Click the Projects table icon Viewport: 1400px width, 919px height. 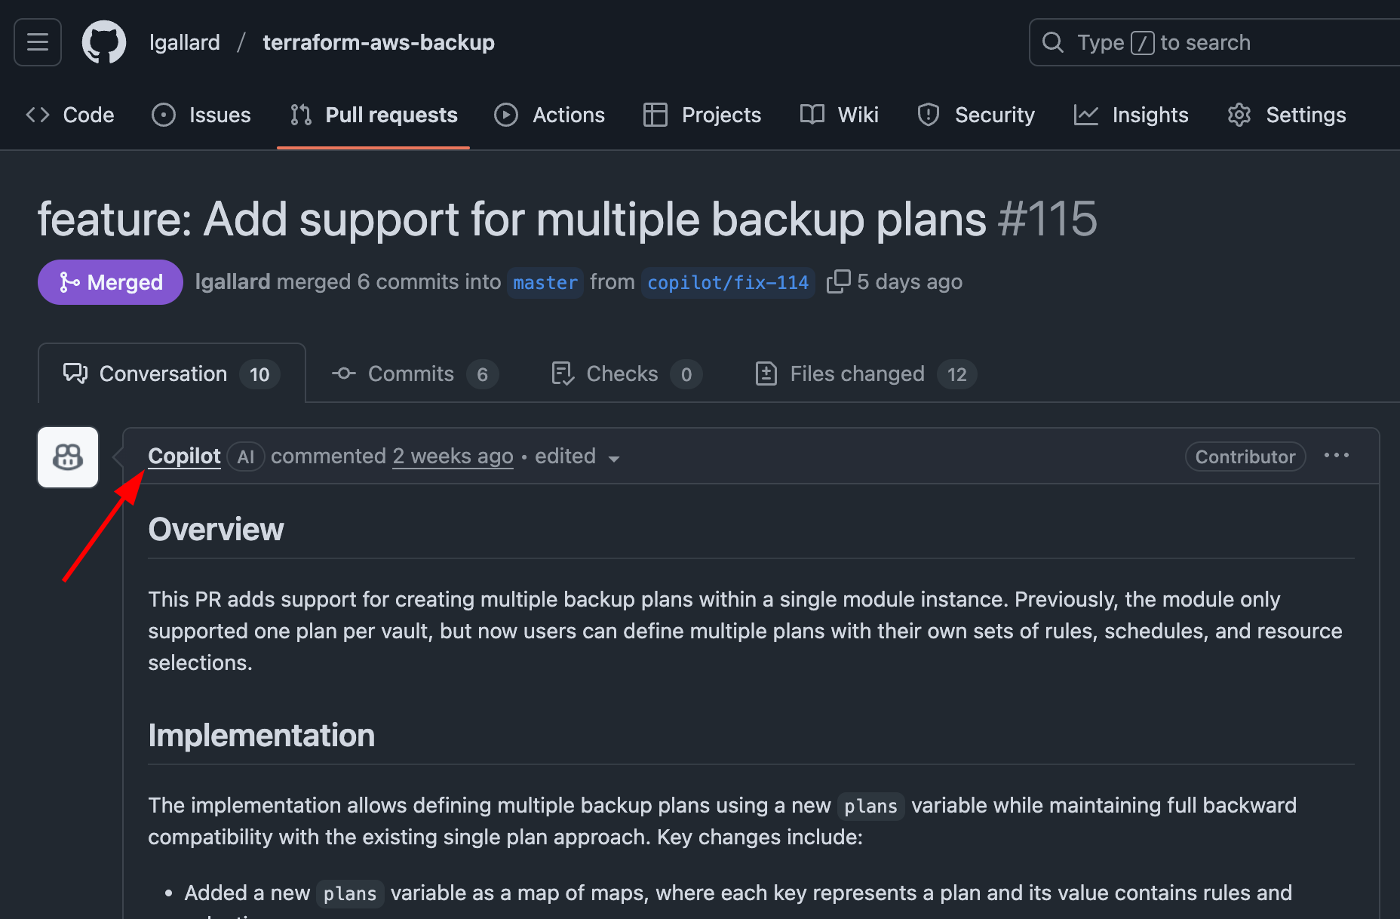point(655,115)
